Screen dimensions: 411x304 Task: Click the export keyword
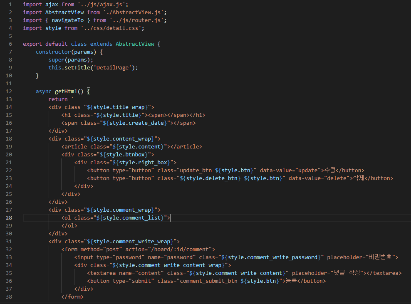32,44
